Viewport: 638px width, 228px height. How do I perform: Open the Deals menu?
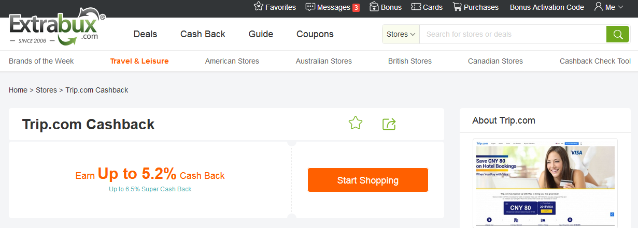coord(145,34)
